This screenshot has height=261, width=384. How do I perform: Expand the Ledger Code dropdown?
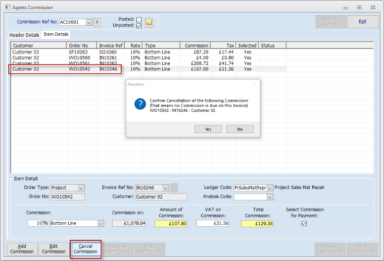point(270,188)
